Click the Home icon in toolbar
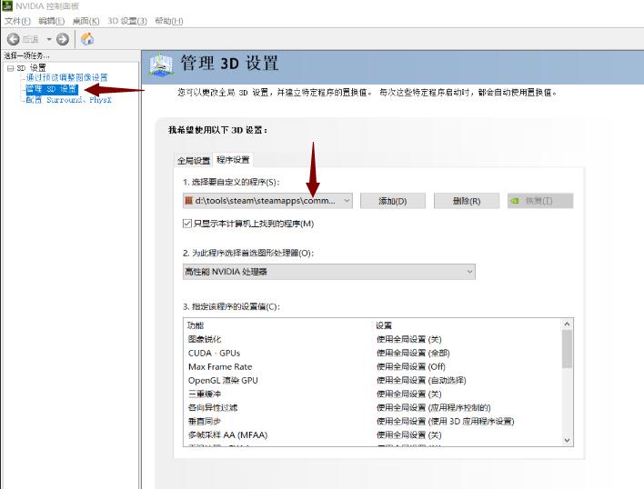This screenshot has height=489, width=644. point(87,39)
